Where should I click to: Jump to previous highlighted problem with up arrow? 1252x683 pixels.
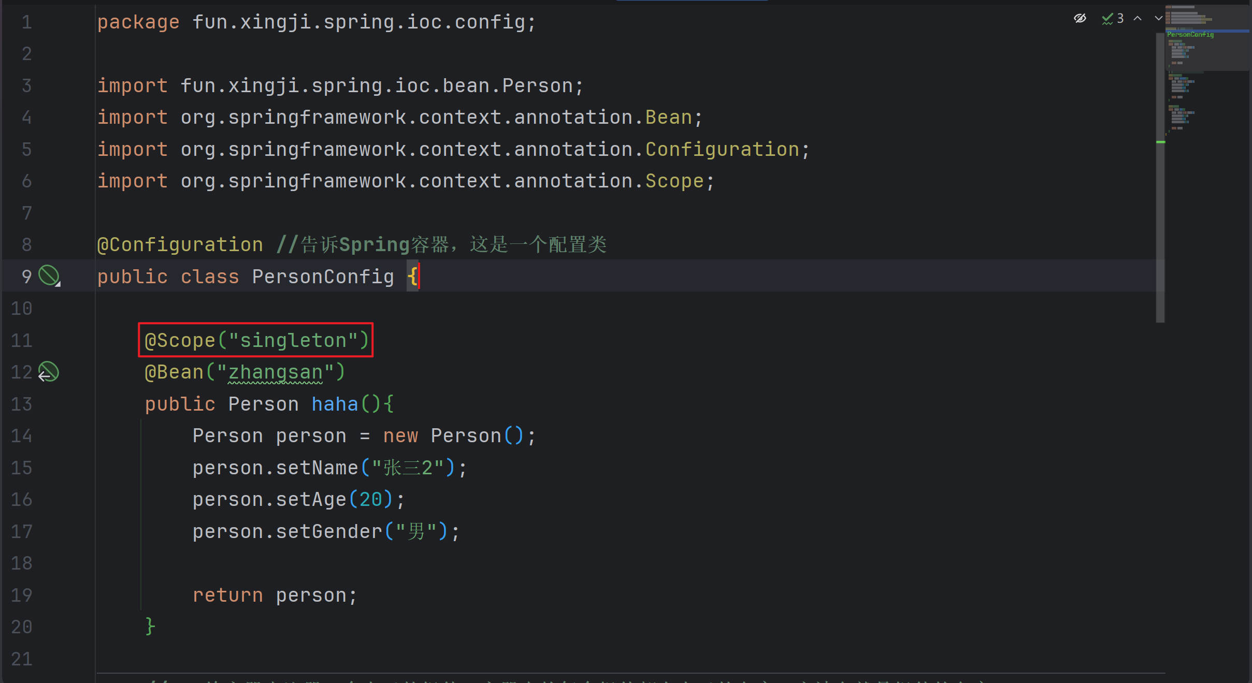point(1138,19)
